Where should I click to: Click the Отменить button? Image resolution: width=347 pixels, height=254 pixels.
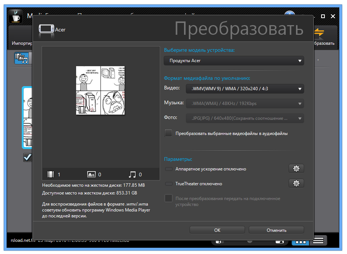[x=276, y=230]
